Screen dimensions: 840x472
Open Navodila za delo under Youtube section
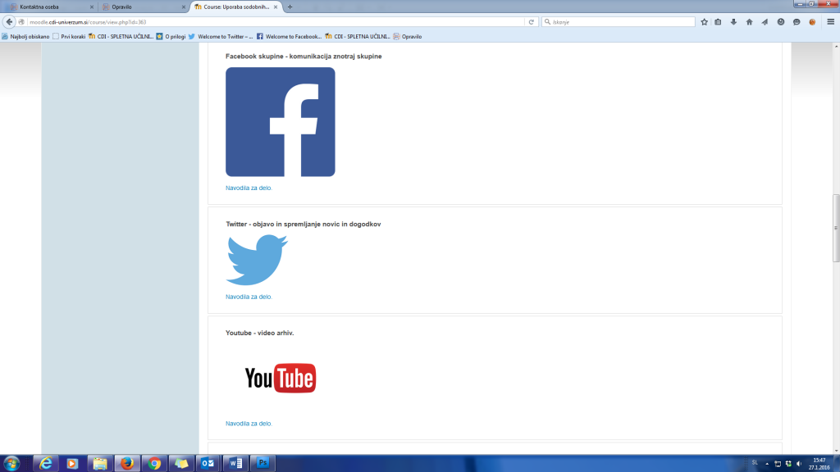249,424
